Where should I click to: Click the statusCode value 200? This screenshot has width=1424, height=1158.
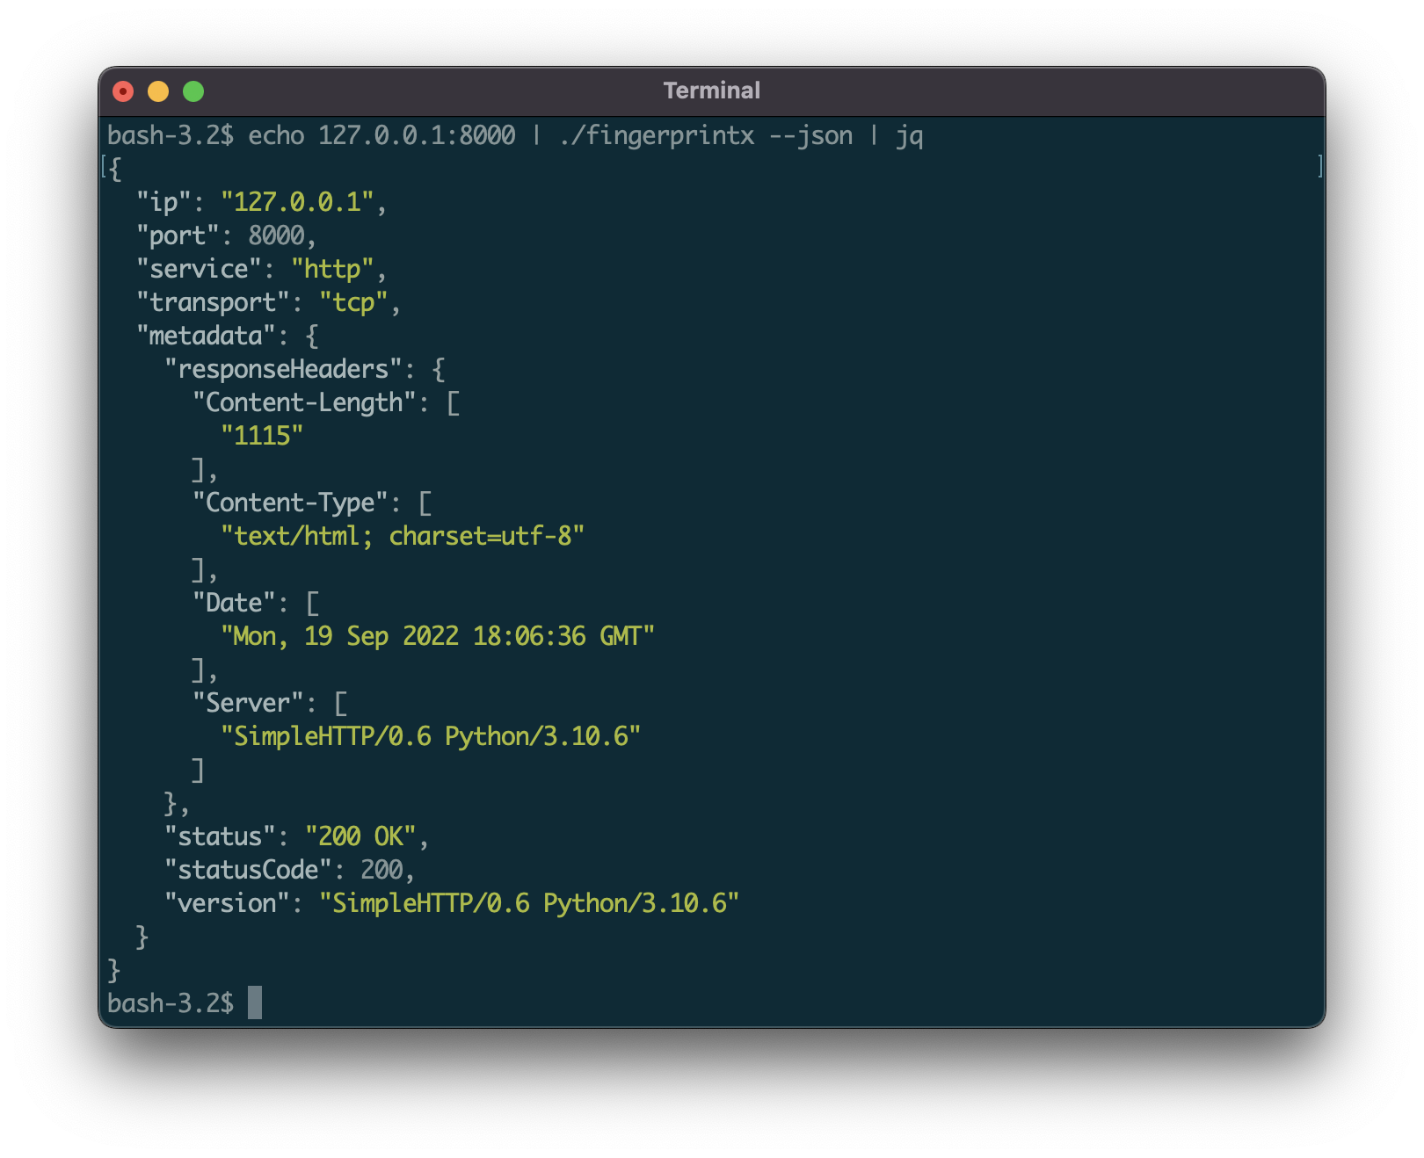click(x=381, y=870)
